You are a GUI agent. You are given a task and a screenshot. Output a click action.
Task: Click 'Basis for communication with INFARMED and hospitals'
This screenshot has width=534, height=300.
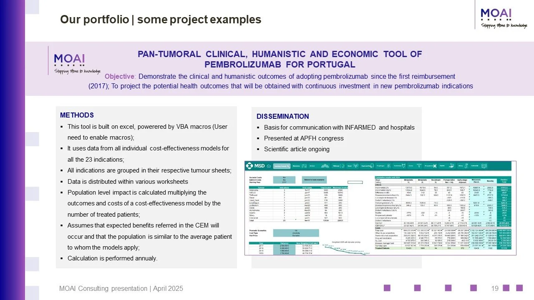tap(339, 127)
